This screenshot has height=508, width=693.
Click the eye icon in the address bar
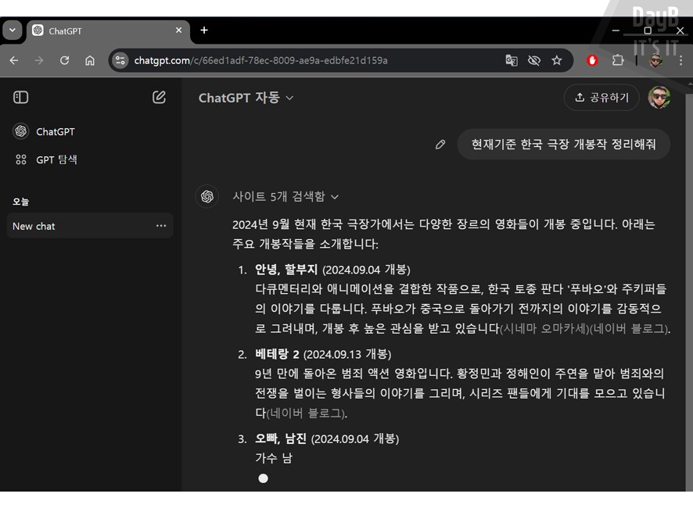click(x=533, y=60)
